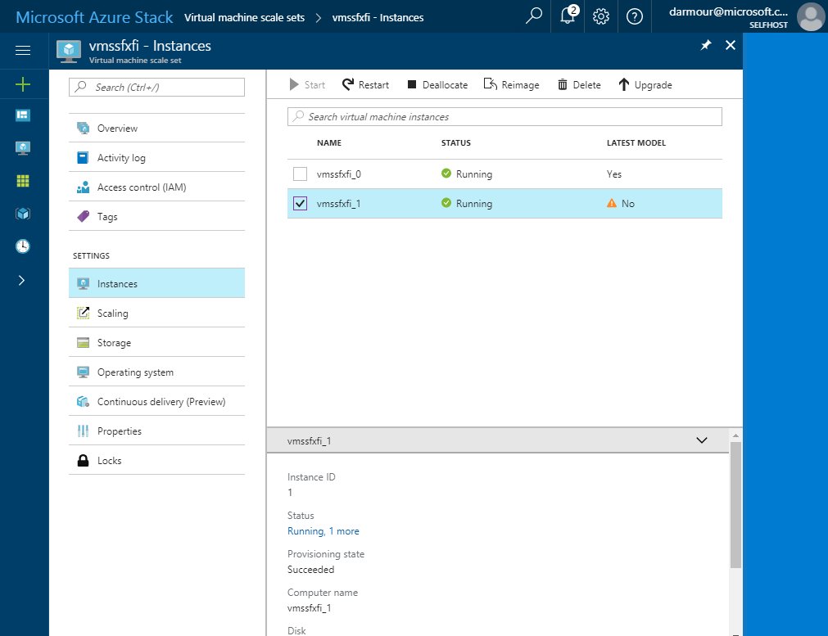The width and height of the screenshot is (828, 636).
Task: Collapse the vmssfxfi_1 details chevron
Action: [701, 440]
